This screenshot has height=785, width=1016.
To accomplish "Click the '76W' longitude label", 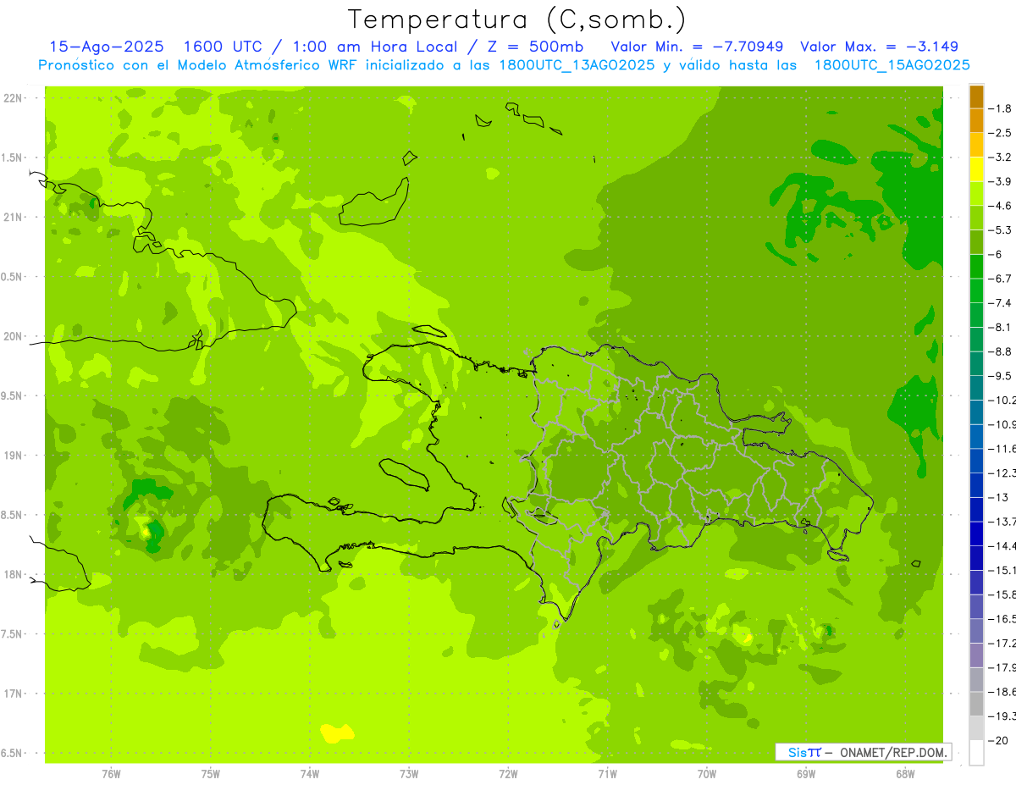I will click(x=111, y=773).
